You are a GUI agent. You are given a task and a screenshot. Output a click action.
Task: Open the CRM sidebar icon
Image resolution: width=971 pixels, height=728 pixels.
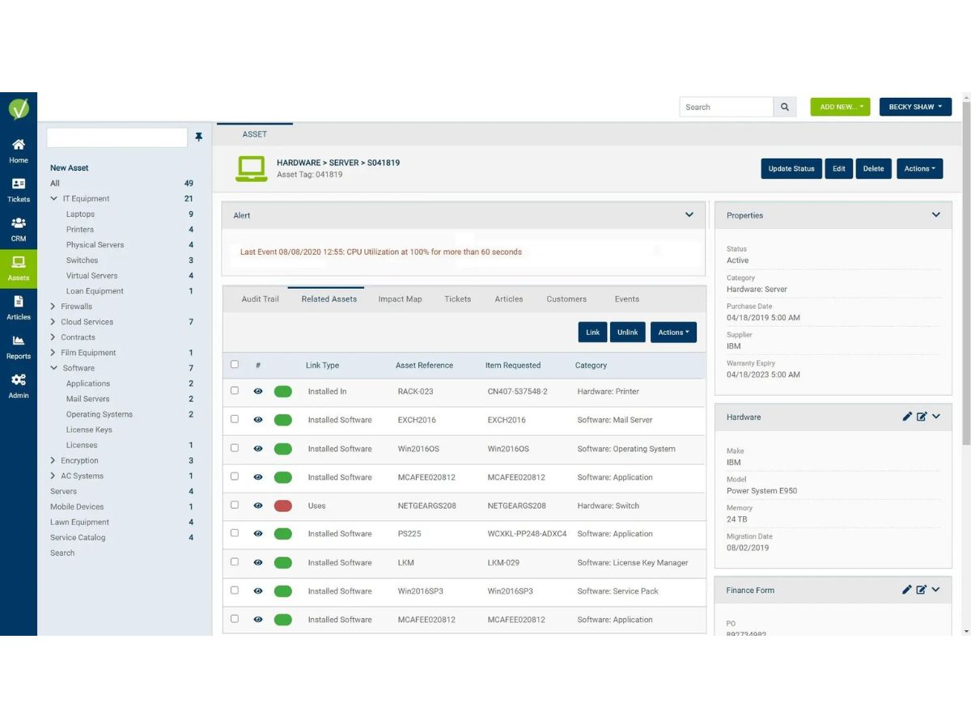pyautogui.click(x=19, y=229)
